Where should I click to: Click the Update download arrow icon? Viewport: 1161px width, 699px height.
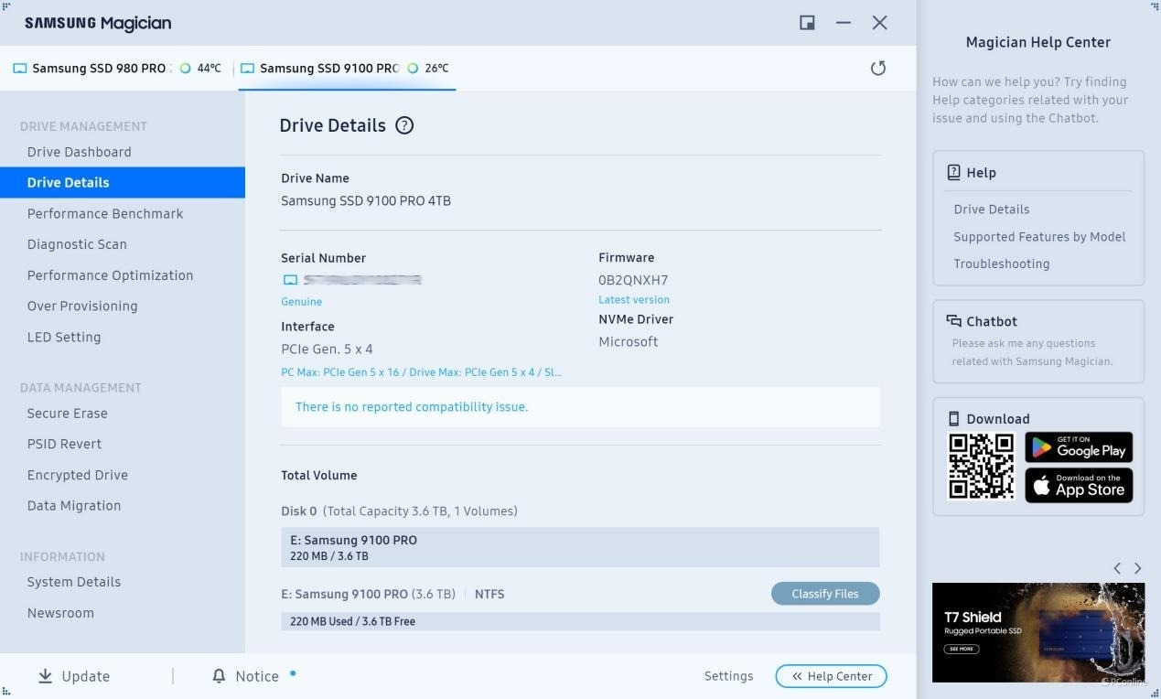pos(45,676)
